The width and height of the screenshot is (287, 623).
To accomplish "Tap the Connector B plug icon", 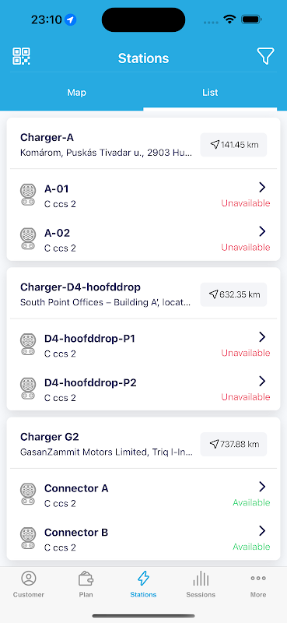I will tap(28, 538).
